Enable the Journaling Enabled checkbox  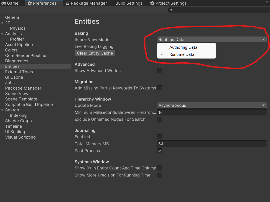(160, 137)
